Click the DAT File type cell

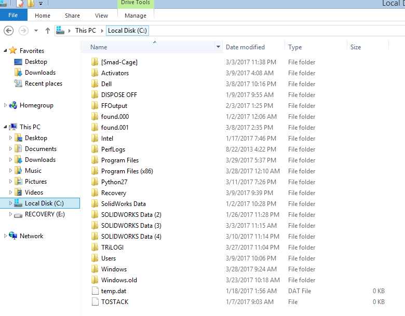coord(300,291)
